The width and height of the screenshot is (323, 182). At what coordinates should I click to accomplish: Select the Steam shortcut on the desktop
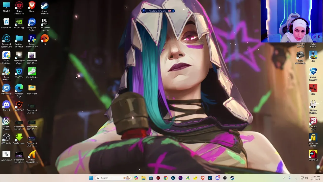point(45,8)
